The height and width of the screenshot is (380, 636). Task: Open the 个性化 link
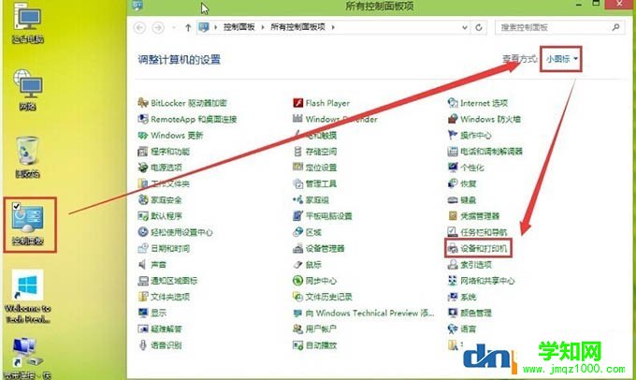472,168
